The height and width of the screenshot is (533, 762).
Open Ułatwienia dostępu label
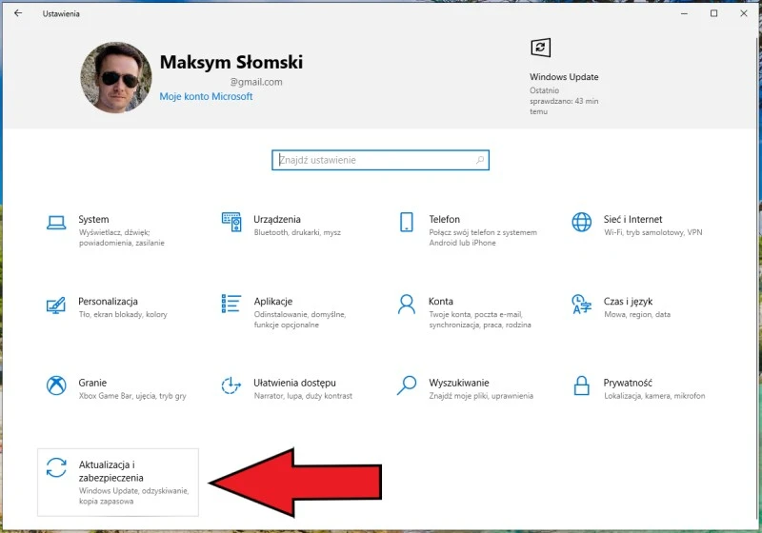pyautogui.click(x=294, y=383)
